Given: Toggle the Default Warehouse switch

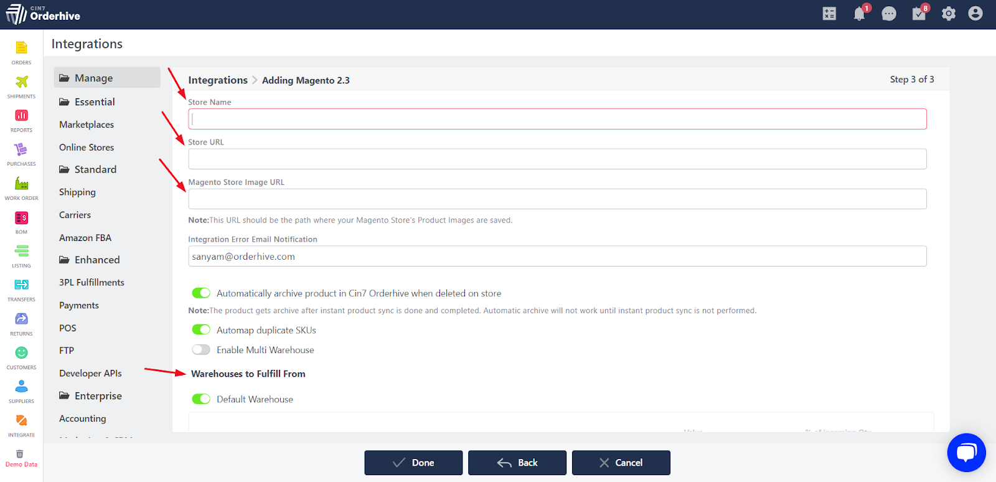Looking at the screenshot, I should point(201,399).
